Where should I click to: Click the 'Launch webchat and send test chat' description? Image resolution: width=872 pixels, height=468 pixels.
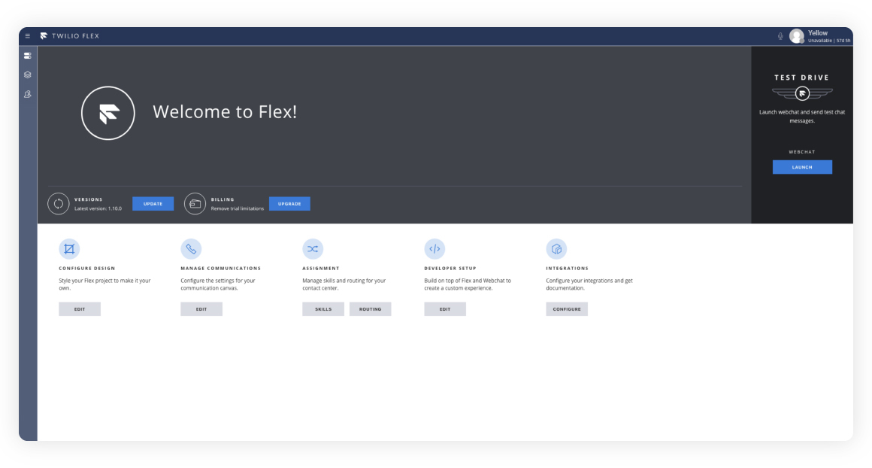coord(802,117)
